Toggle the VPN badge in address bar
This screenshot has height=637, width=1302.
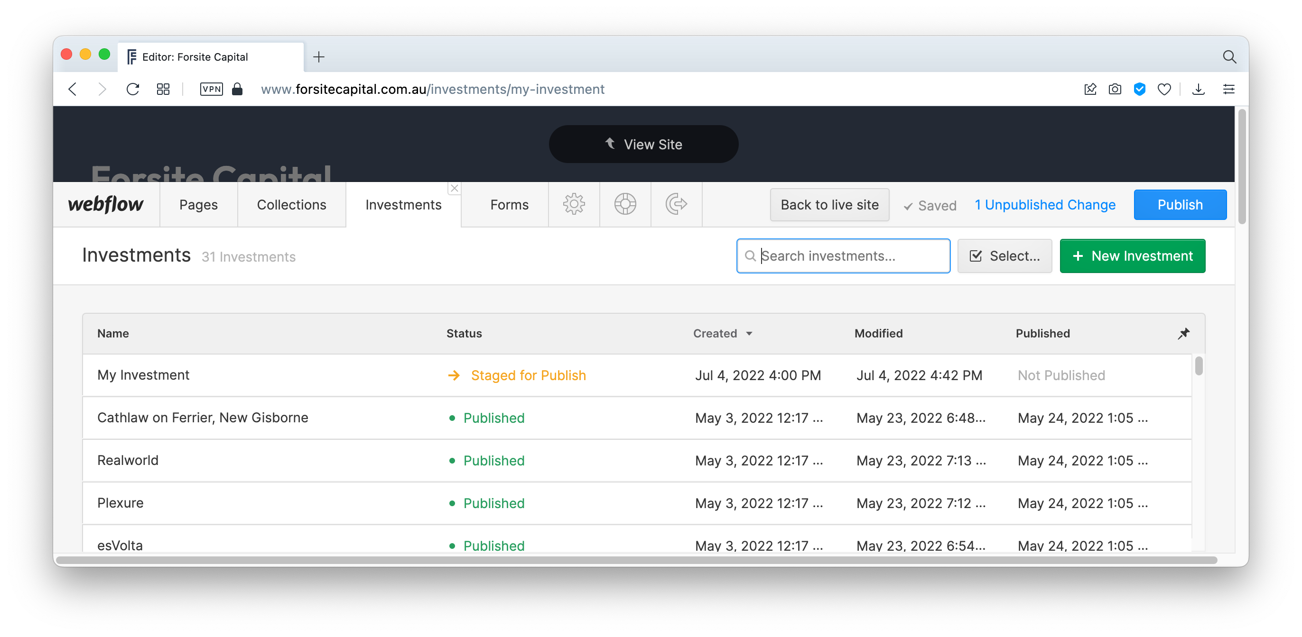click(x=211, y=90)
